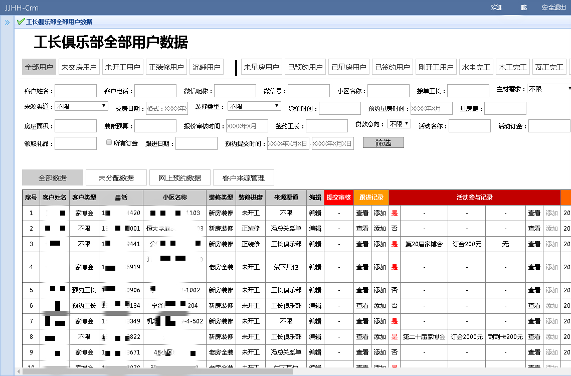
Task: Expand the left sidebar with double-chevron icon
Action: (x=7, y=22)
